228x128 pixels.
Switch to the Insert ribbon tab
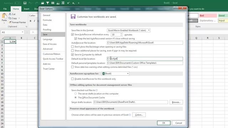[x=26, y=9]
